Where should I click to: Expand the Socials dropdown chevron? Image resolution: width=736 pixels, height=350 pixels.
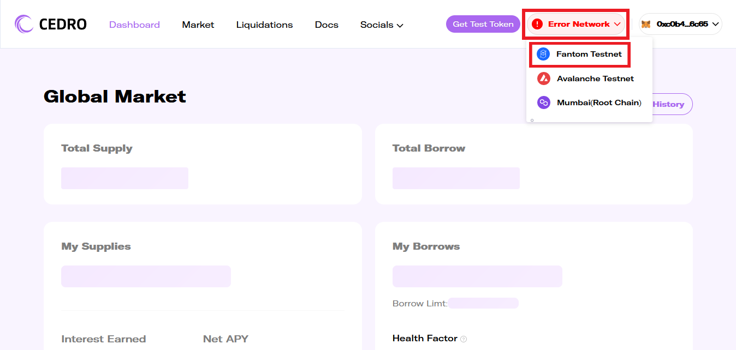tap(400, 25)
